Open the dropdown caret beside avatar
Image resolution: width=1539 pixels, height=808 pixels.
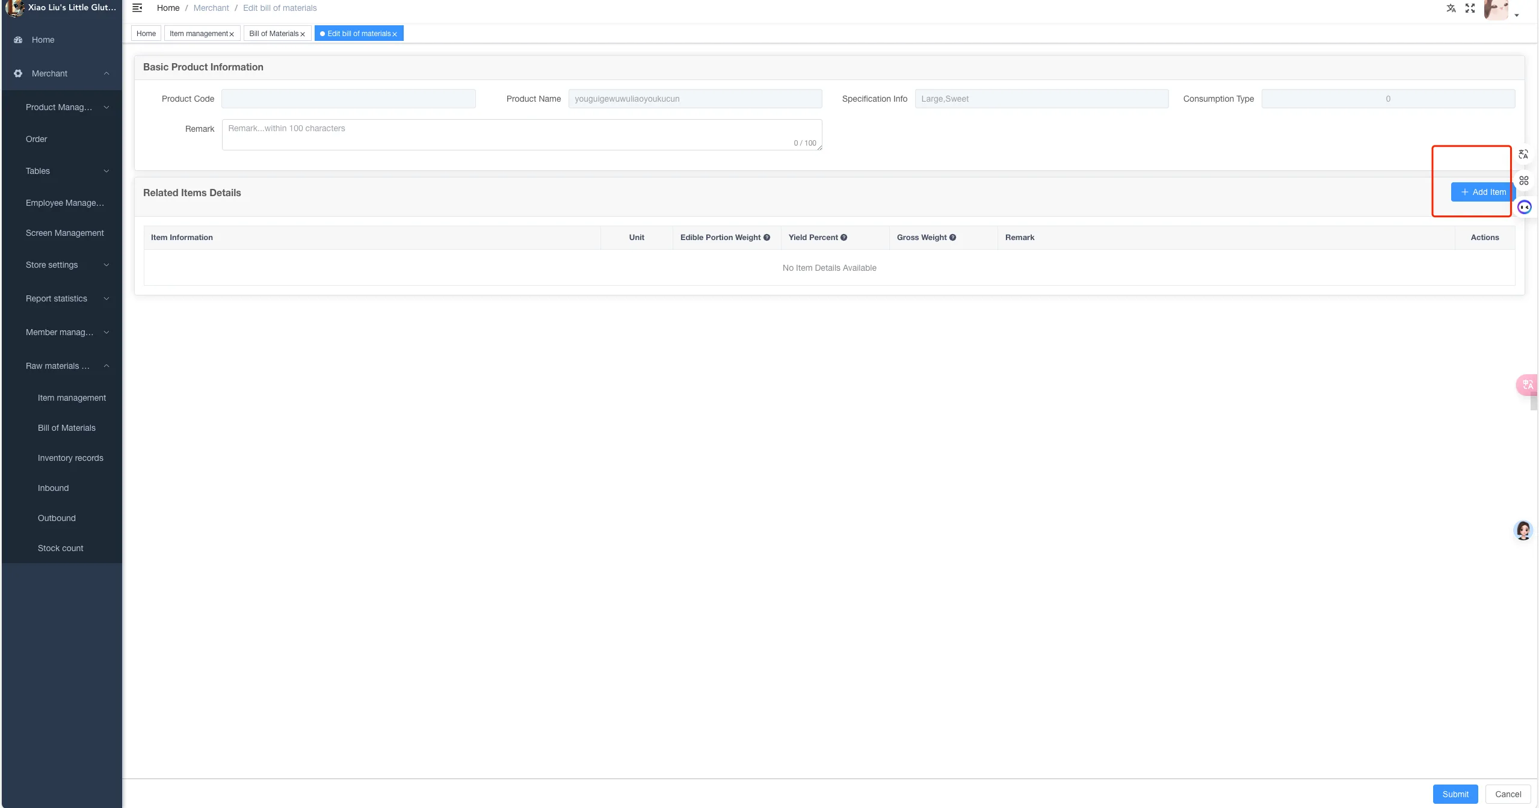point(1517,16)
